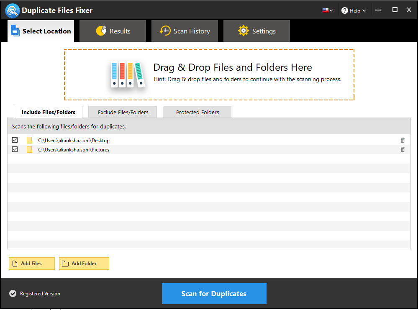The image size is (418, 310).
Task: Click the Scan History clock icon
Action: coord(165,31)
